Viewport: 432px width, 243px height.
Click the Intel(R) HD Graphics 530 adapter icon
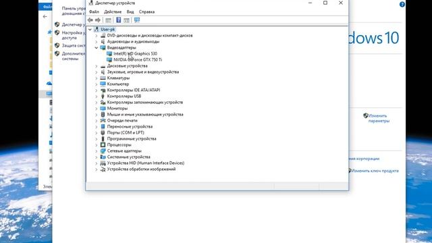[x=109, y=54]
